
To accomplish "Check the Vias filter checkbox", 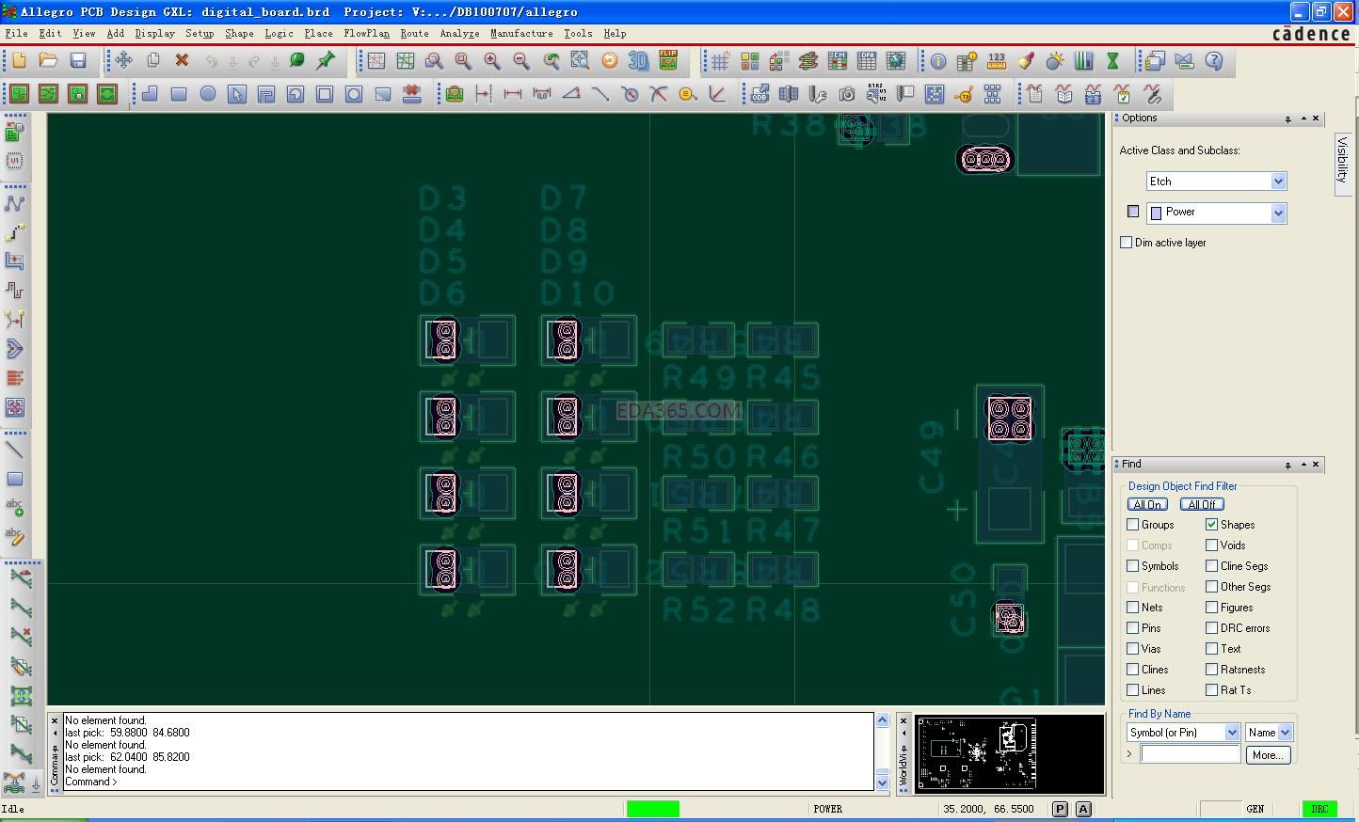I will [1133, 649].
